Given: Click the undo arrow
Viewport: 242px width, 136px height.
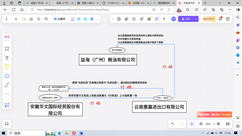Looking at the screenshot, I should click(173, 124).
